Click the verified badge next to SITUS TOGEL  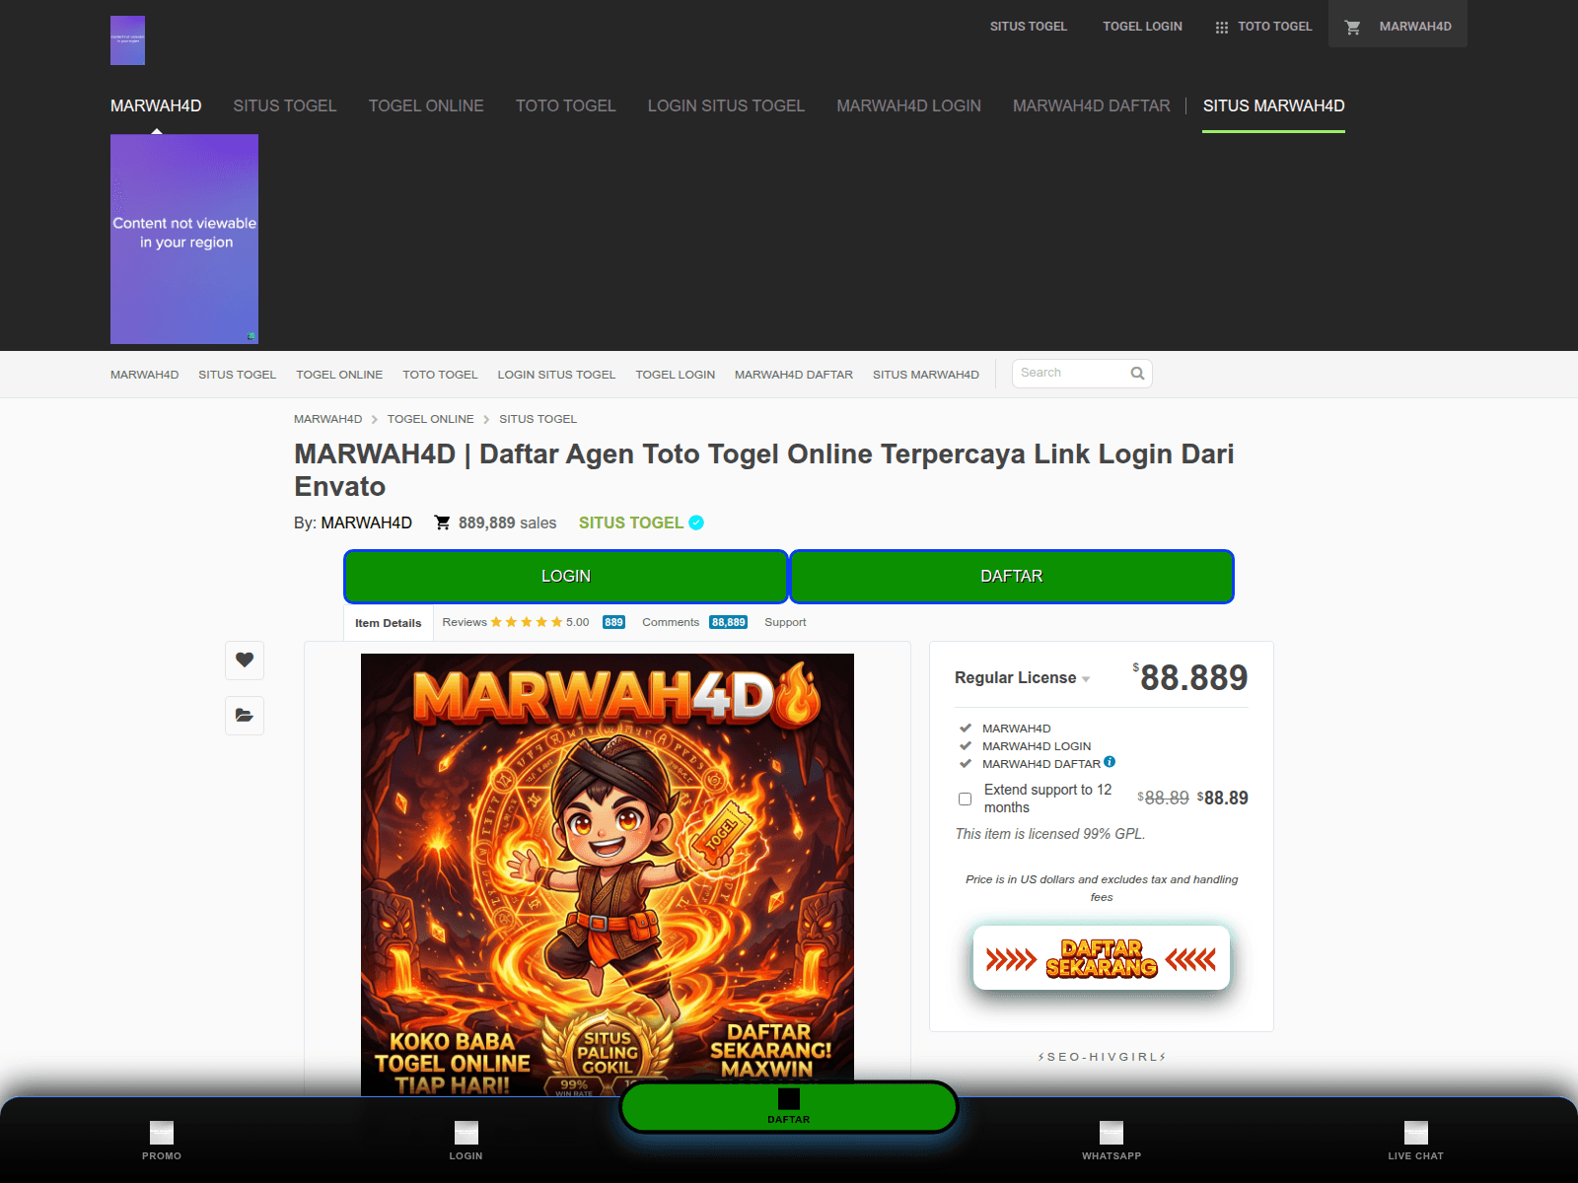click(696, 522)
